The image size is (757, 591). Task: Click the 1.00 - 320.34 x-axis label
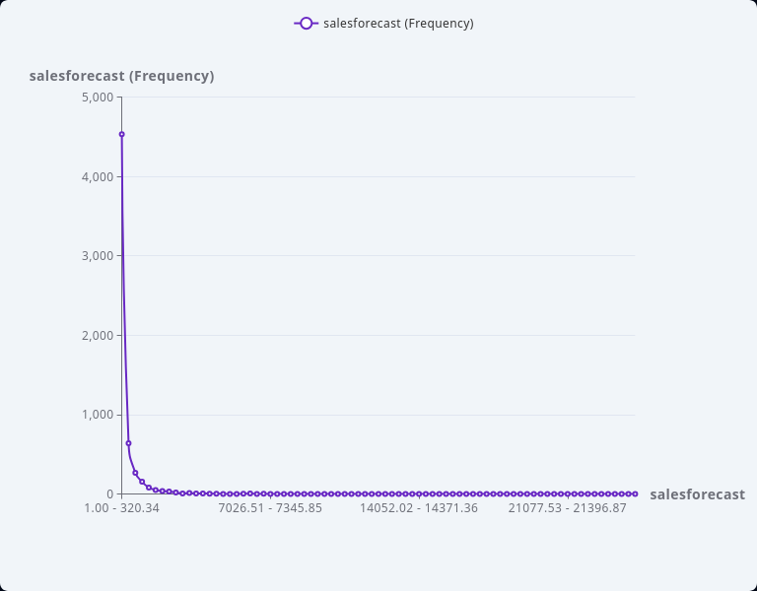pyautogui.click(x=121, y=508)
